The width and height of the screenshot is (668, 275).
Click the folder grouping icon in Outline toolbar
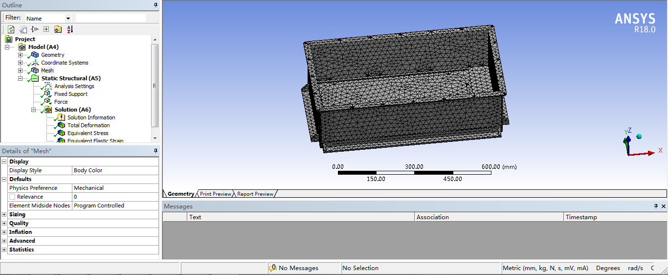58,29
